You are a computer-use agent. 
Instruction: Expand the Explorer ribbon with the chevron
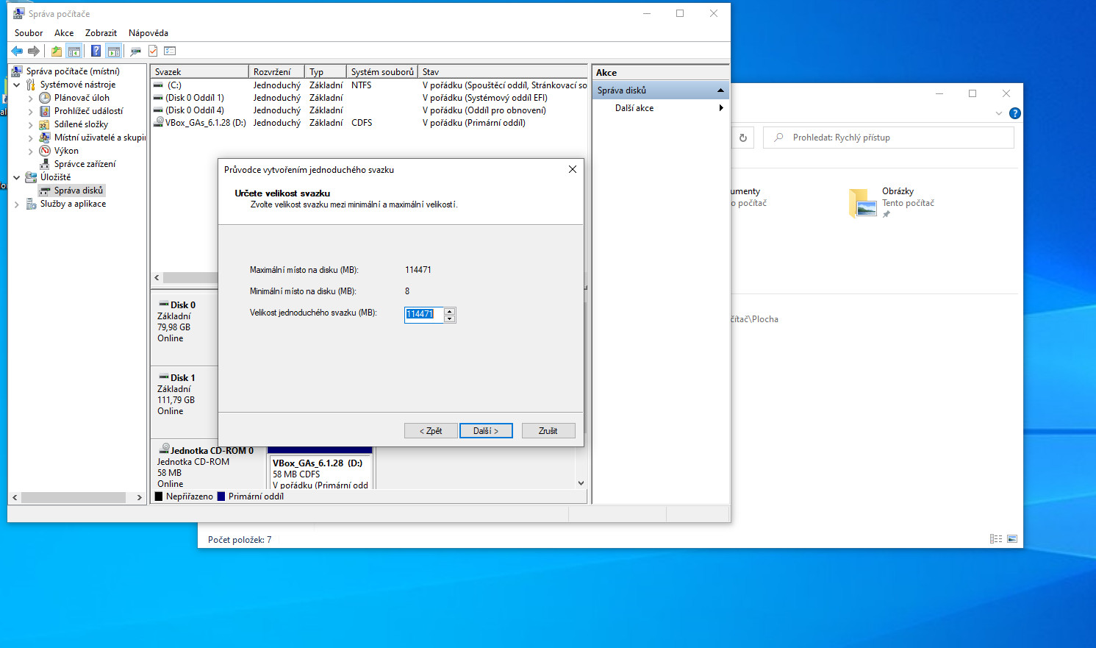tap(999, 113)
